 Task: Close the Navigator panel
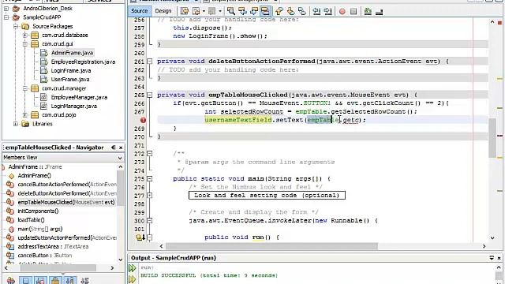tap(121, 148)
